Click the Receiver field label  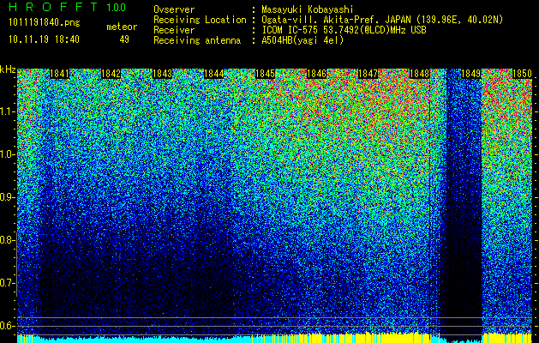(x=174, y=30)
